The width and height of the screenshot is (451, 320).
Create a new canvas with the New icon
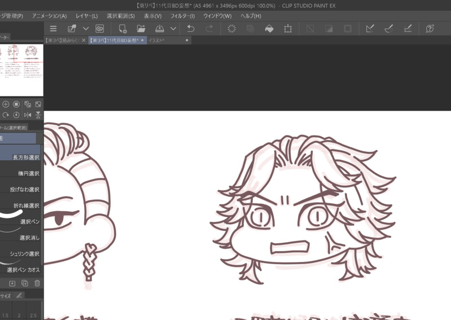click(x=122, y=28)
